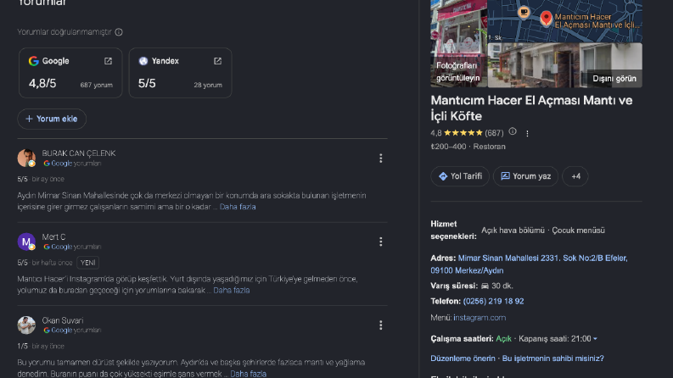The width and height of the screenshot is (673, 378).
Task: Open Dışını görün street view thumbnail
Action: click(x=565, y=65)
